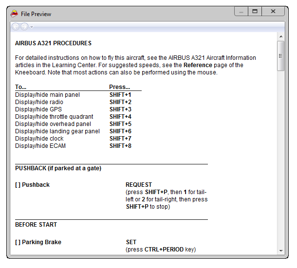Click the 'To...' column header
The height and width of the screenshot is (268, 297).
pyautogui.click(x=20, y=87)
